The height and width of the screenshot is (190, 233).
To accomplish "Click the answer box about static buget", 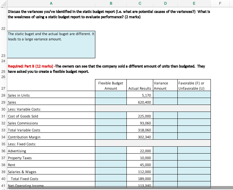I will pos(51,44).
